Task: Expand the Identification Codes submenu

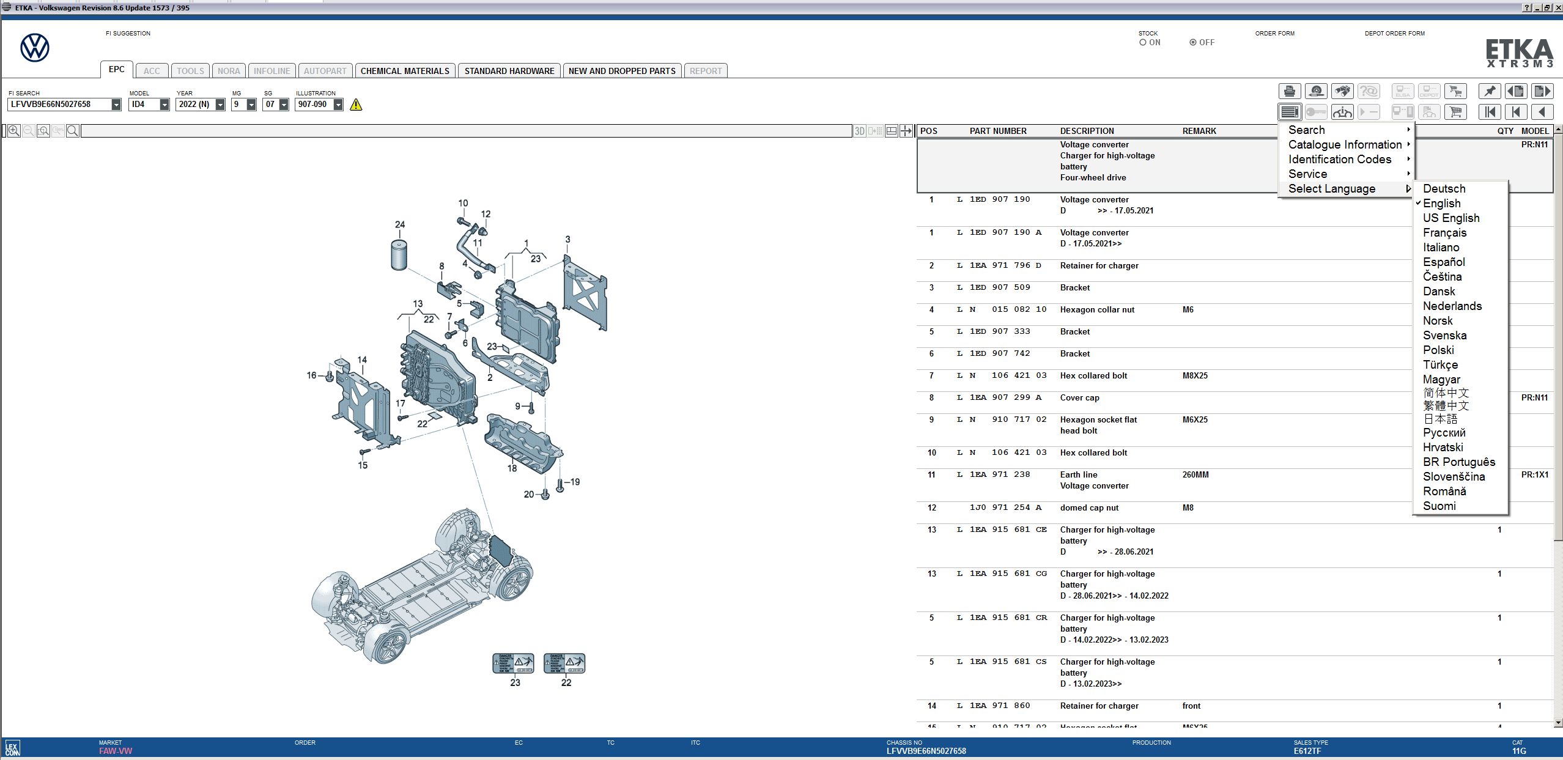Action: (1345, 159)
